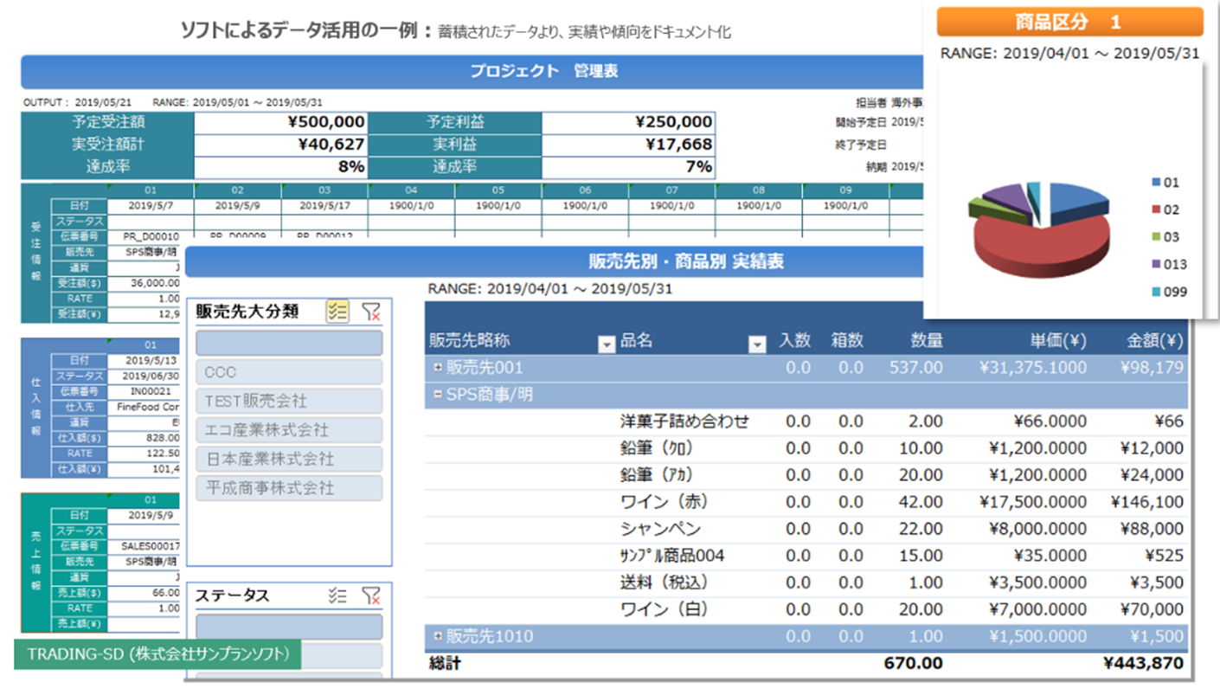Click the 鉛筆（ｱｶ） product row
This screenshot has width=1220, height=695.
tap(806, 475)
